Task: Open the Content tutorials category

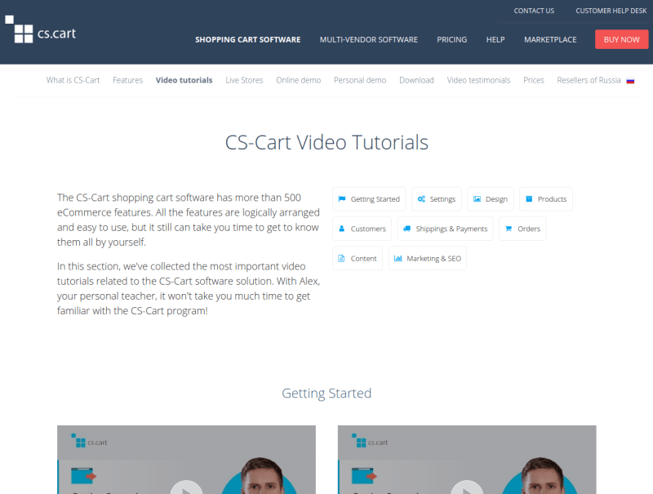Action: tap(357, 258)
